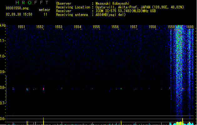Click the ICOM IC-575 receiver value
The height and width of the screenshot is (125, 197).
coord(126,11)
